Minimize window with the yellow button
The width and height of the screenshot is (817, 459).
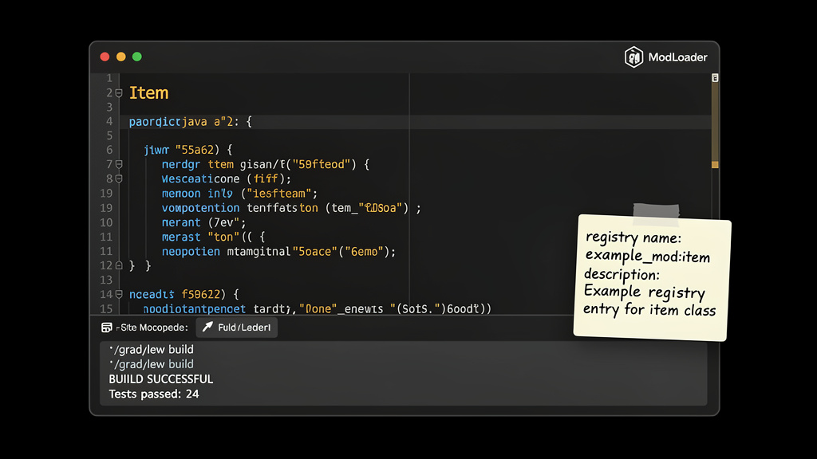tap(121, 57)
